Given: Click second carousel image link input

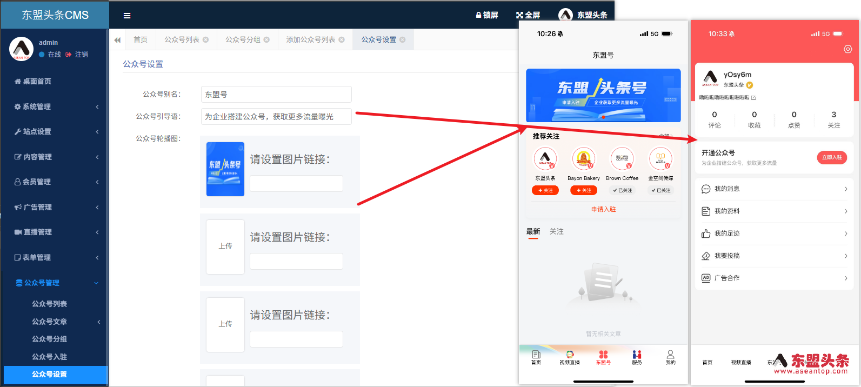Looking at the screenshot, I should [296, 261].
